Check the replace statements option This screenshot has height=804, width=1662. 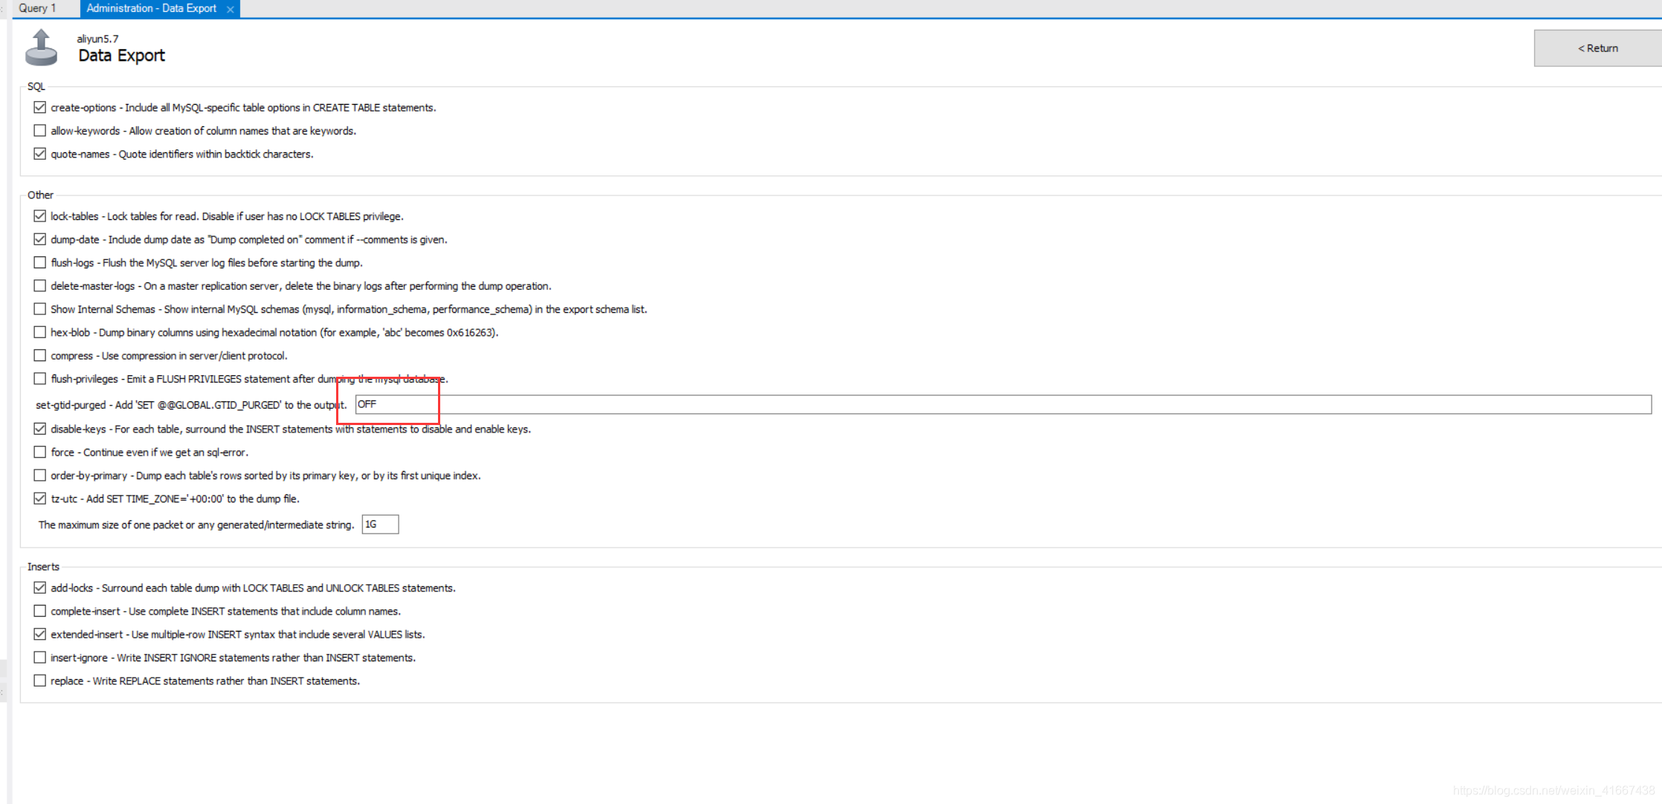tap(40, 681)
